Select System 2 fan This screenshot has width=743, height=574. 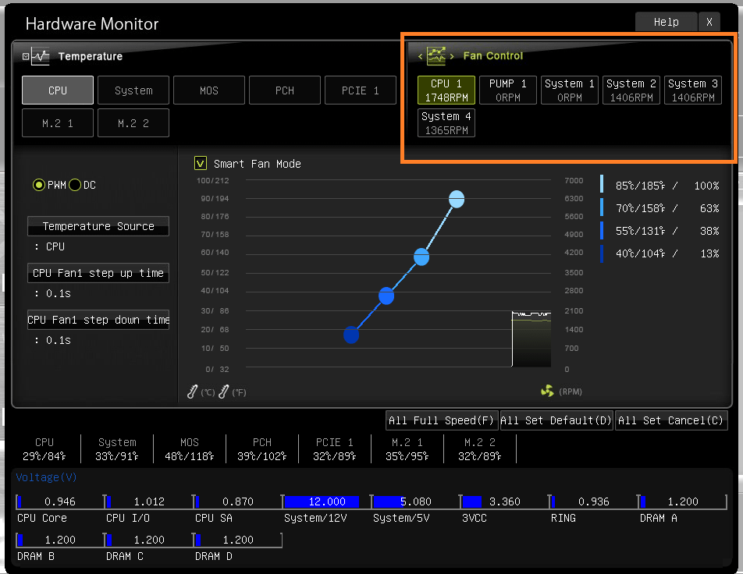631,90
